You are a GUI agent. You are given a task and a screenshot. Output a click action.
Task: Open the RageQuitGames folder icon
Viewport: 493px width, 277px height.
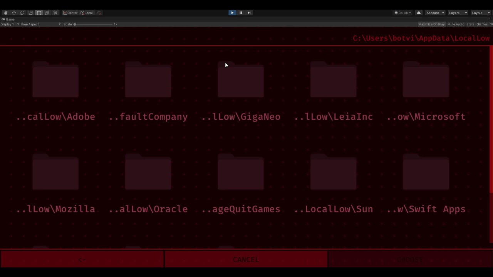coord(241,172)
